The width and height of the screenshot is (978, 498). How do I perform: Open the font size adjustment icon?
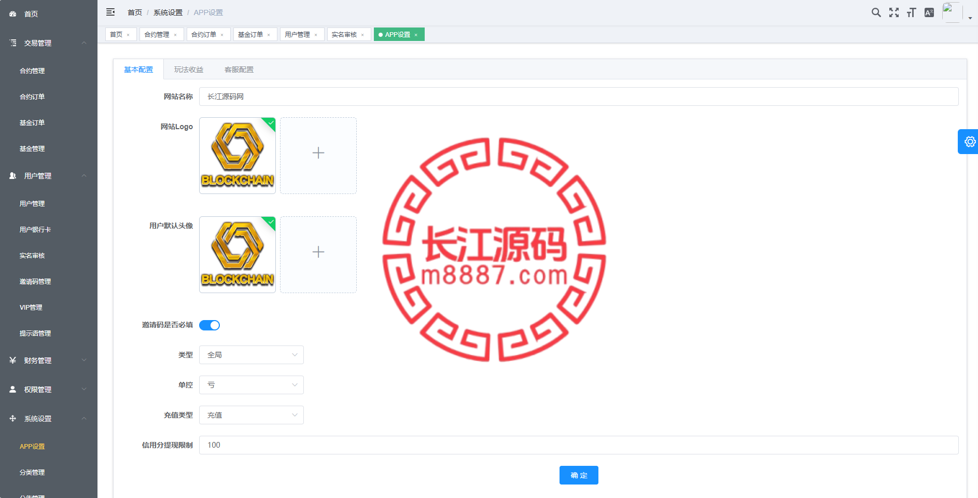coord(911,12)
